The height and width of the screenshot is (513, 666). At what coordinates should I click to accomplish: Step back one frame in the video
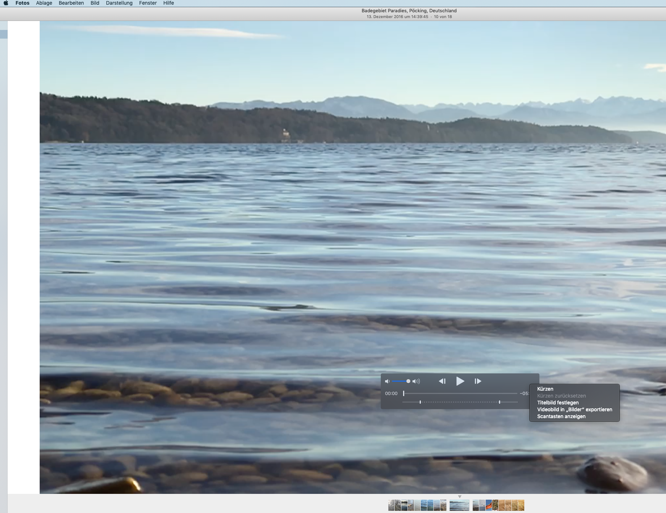(442, 381)
